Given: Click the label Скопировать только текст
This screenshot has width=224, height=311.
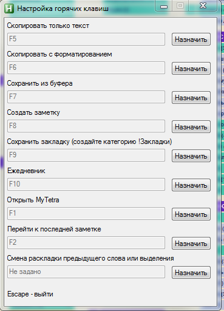Looking at the screenshot, I should (x=48, y=26).
